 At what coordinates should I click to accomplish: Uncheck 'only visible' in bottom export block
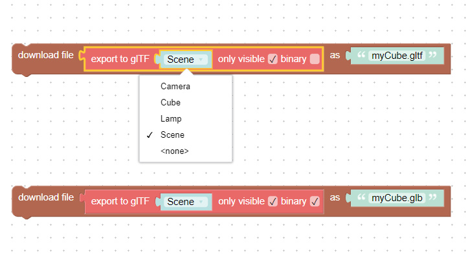pyautogui.click(x=272, y=201)
